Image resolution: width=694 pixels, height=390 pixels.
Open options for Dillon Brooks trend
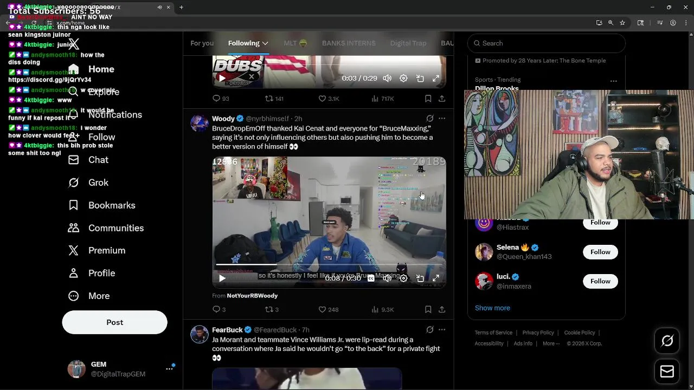coord(613,81)
